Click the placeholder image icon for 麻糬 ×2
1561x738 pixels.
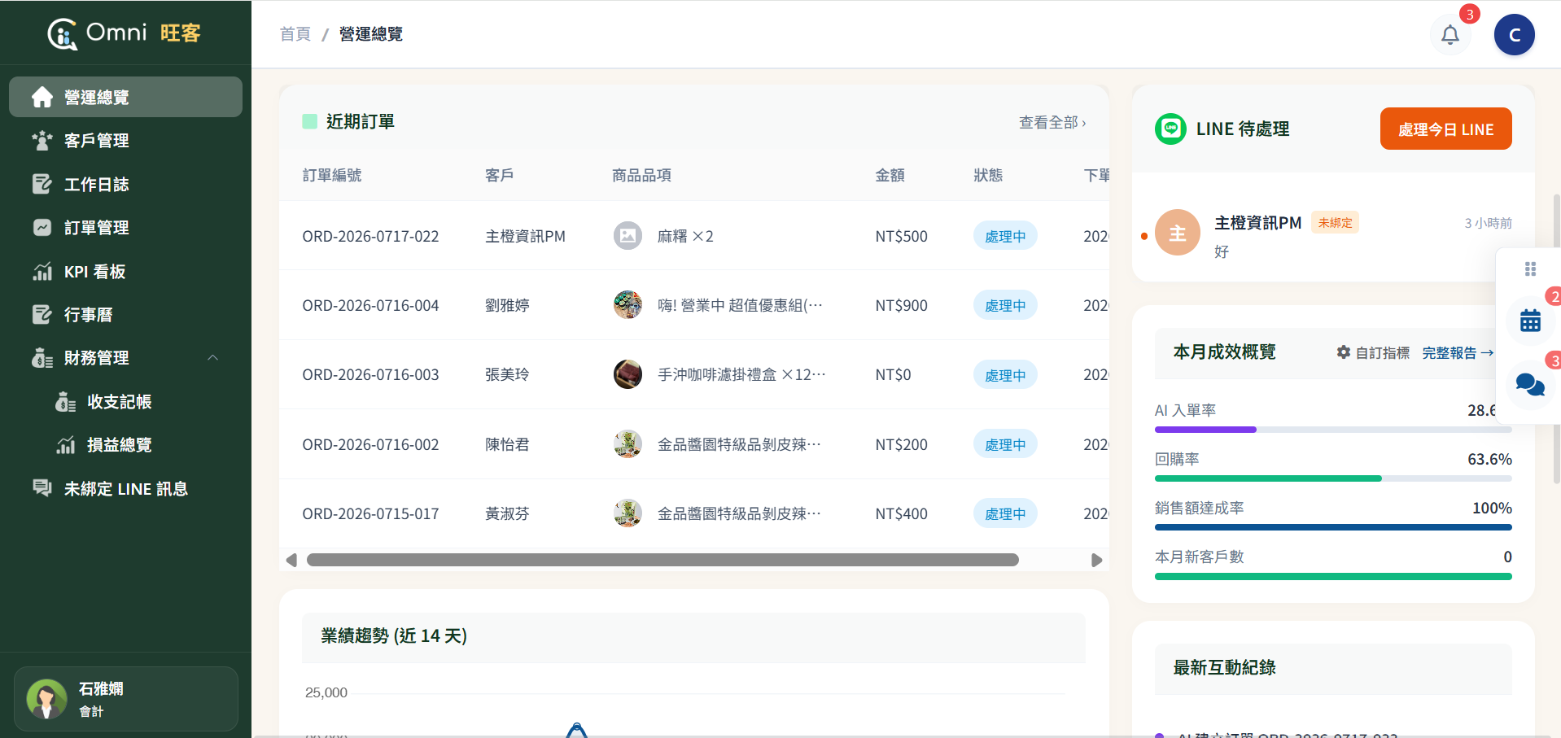tap(627, 236)
